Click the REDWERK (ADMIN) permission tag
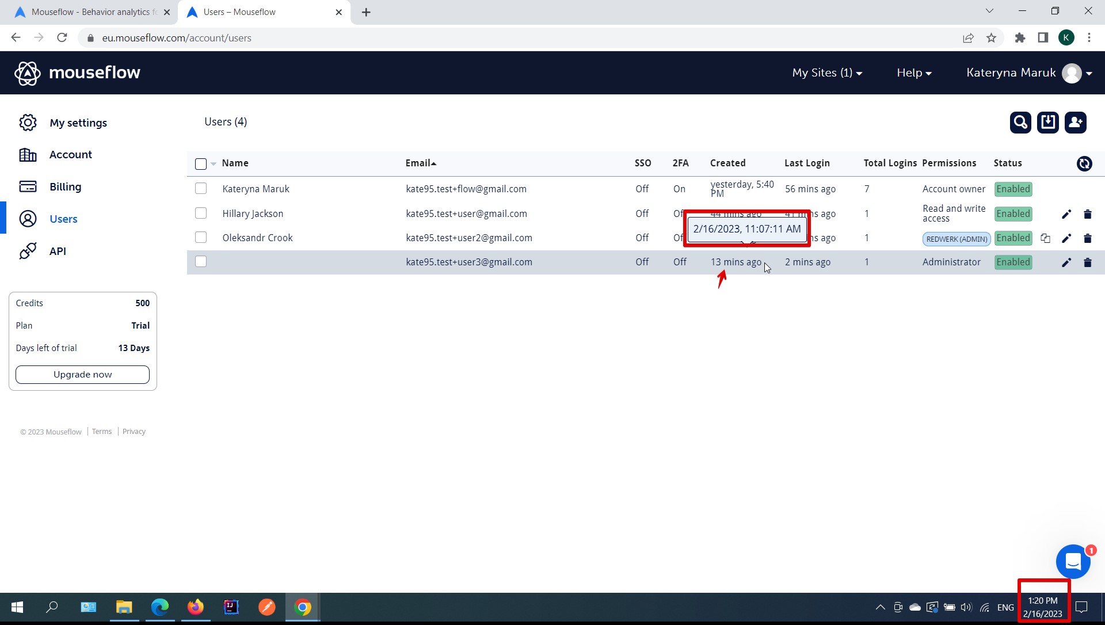The width and height of the screenshot is (1105, 625). pyautogui.click(x=957, y=239)
